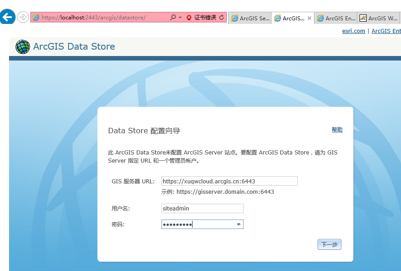Click the IE page icon in address bar
The image size is (401, 271).
(36, 18)
